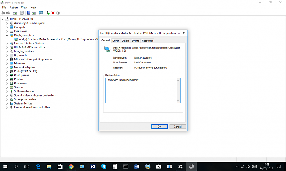
Task: Expand the Processors node
Action: click(7, 84)
